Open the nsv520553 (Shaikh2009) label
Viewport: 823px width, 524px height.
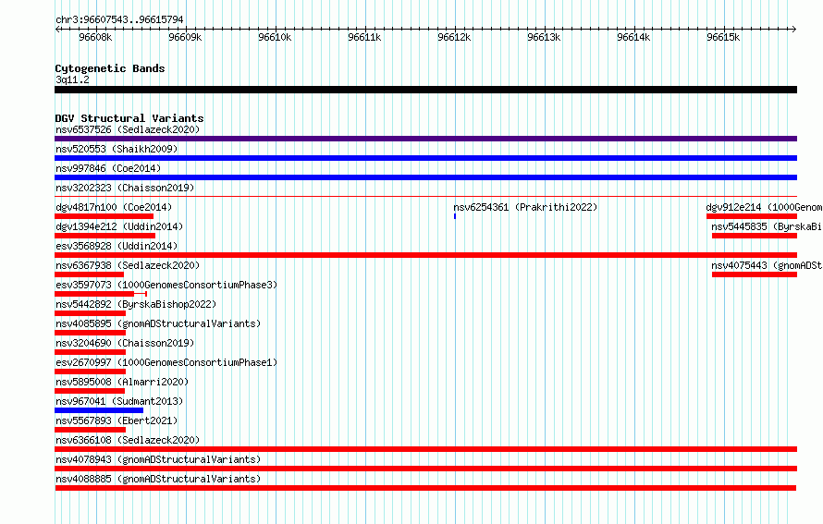pos(117,149)
